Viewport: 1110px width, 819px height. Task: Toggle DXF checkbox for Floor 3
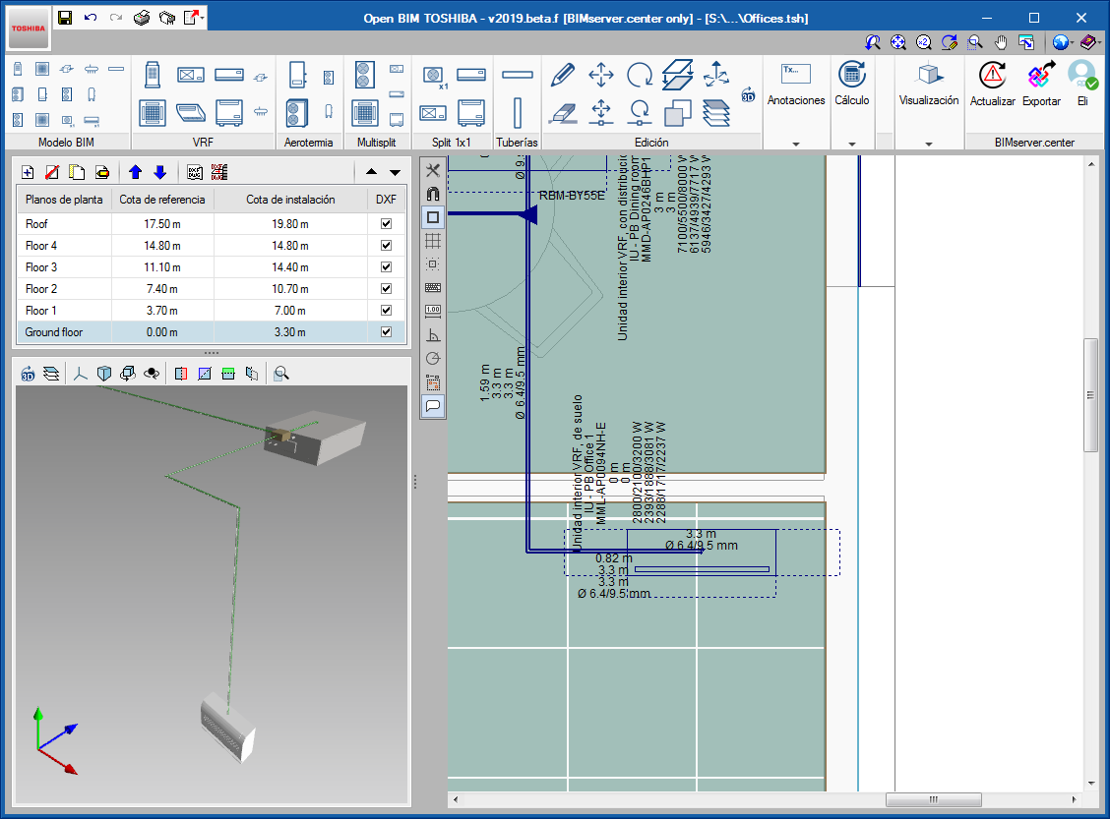[386, 267]
